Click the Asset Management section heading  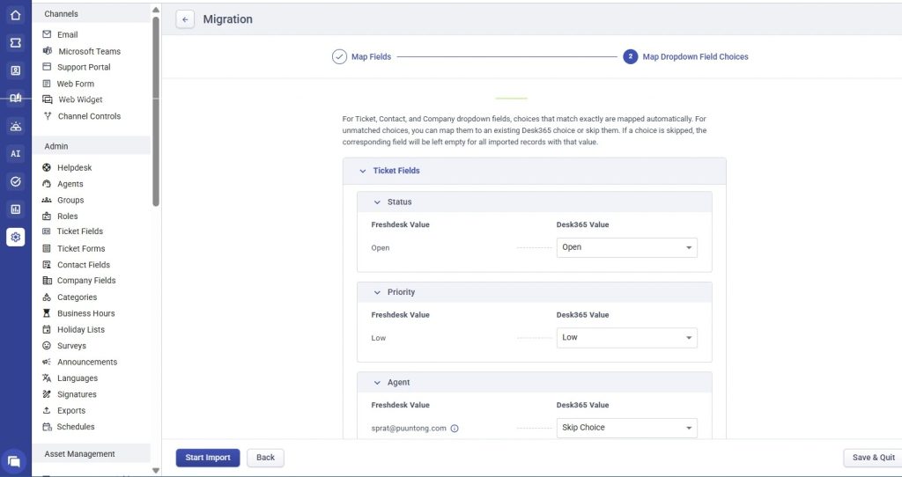[x=79, y=454]
